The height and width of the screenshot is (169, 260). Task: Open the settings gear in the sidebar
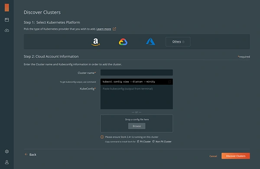pyautogui.click(x=7, y=151)
